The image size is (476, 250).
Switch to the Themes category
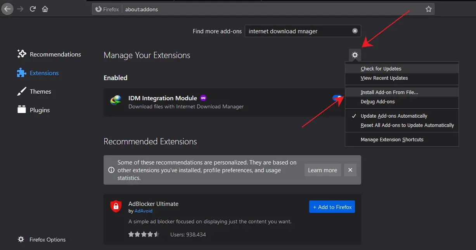(x=34, y=91)
